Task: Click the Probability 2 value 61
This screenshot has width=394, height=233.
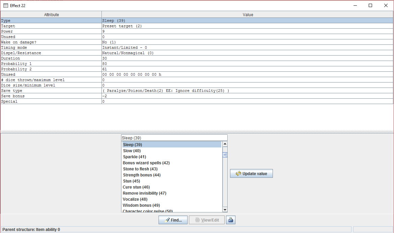Action: [x=248, y=69]
